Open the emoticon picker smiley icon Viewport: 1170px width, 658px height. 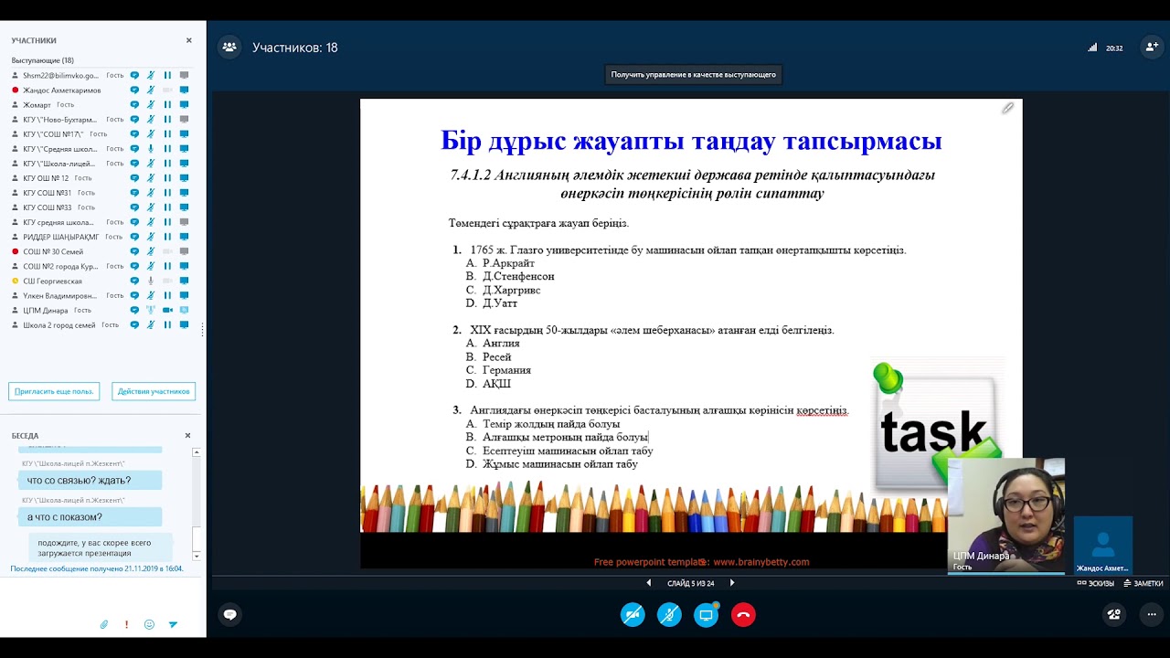click(x=149, y=625)
